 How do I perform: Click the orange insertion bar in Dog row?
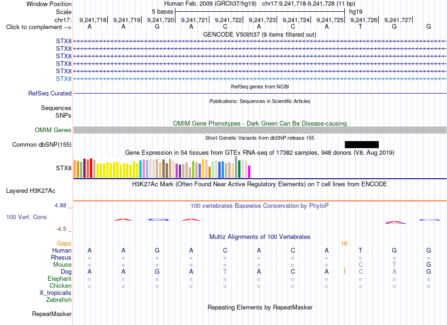344,271
